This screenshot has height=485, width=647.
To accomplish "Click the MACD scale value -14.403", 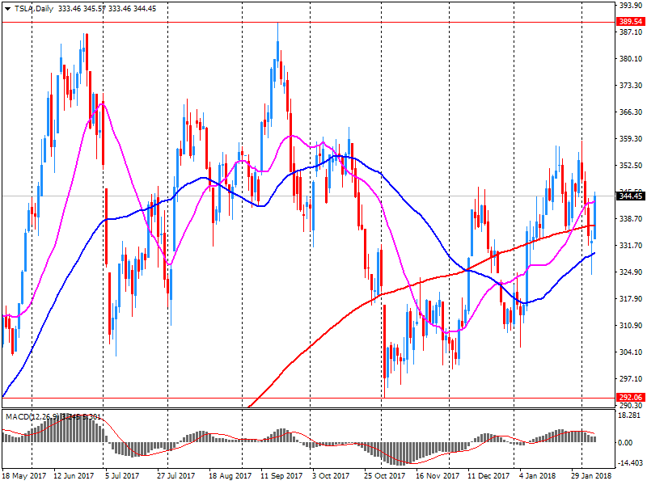I will (630, 463).
